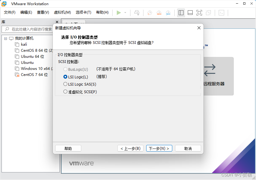256x180 pixels.
Task: Select 准虚拟化 SCSI(P) radio button
Action: [x=65, y=92]
